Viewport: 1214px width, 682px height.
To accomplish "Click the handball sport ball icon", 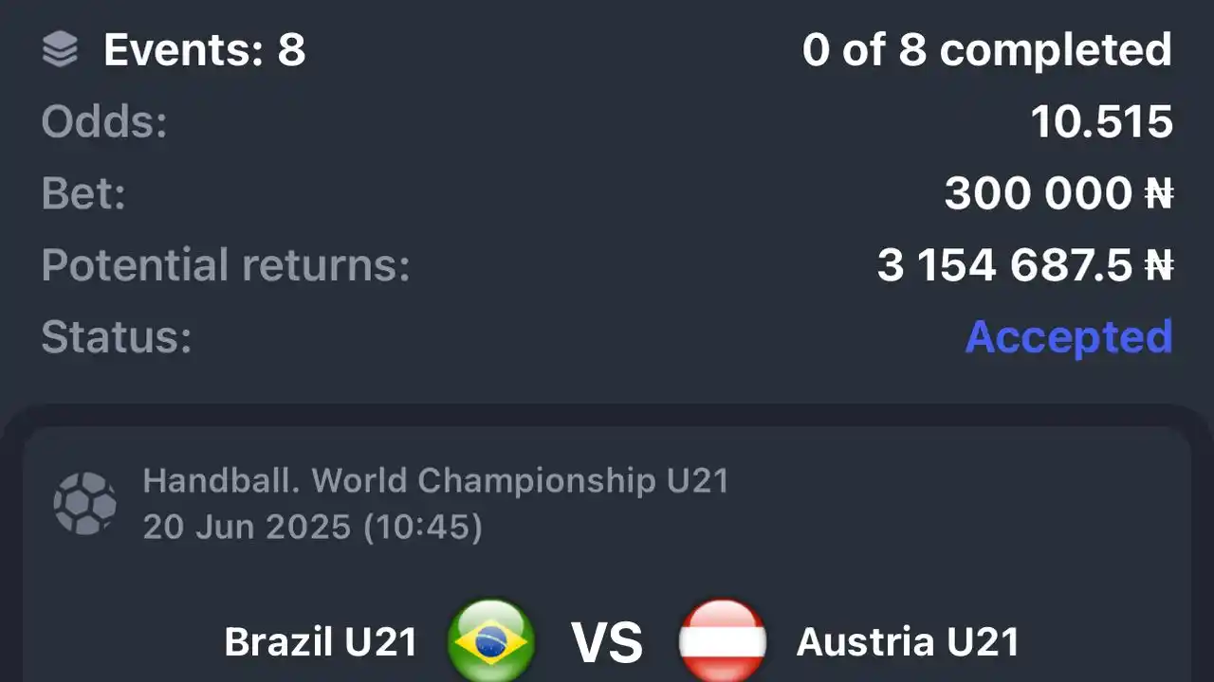I will 85,504.
